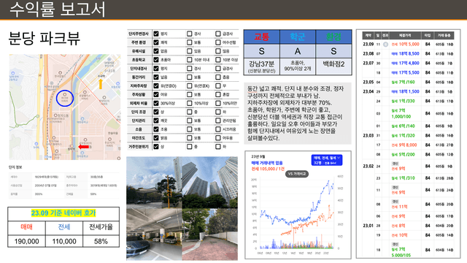Toggle the 조용 checkbox for 소음

tap(156, 129)
